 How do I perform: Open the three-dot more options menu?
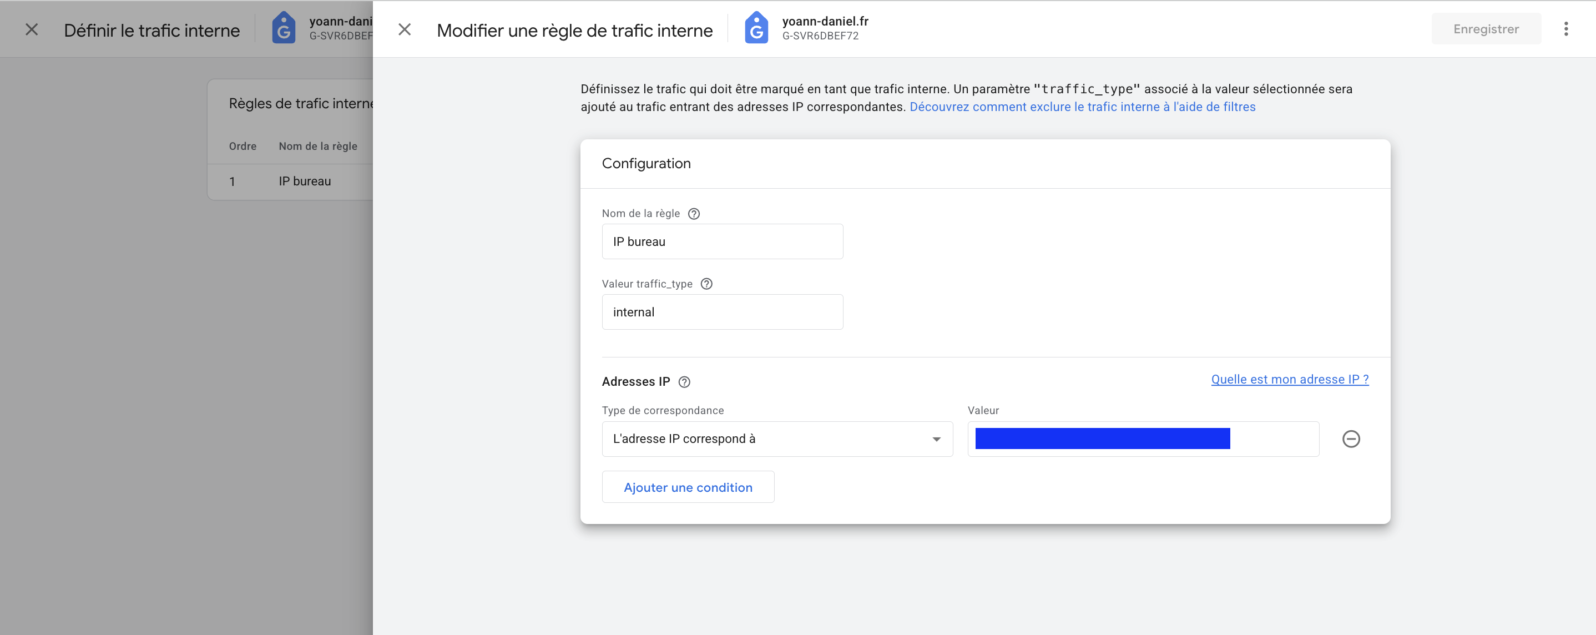[x=1565, y=29]
